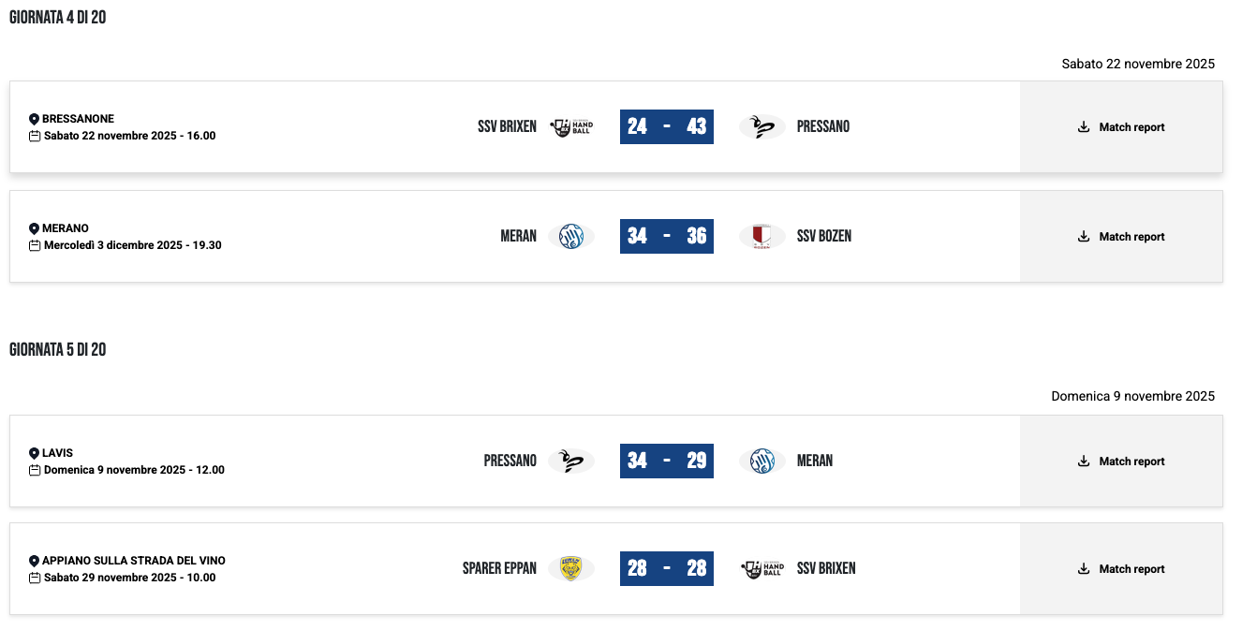Click Sparer Eppan yellow team logo
This screenshot has width=1242, height=630.
[571, 568]
